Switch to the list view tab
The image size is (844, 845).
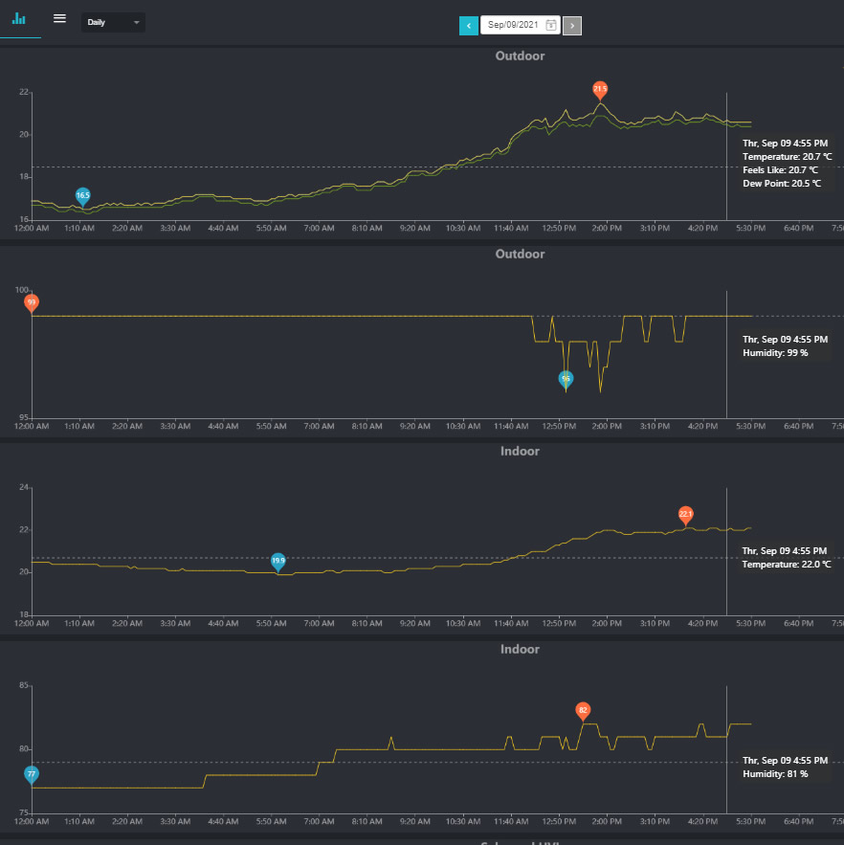tap(59, 19)
